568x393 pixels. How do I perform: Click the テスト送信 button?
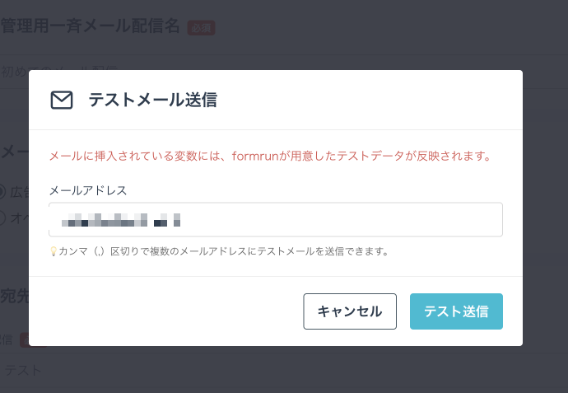[456, 311]
